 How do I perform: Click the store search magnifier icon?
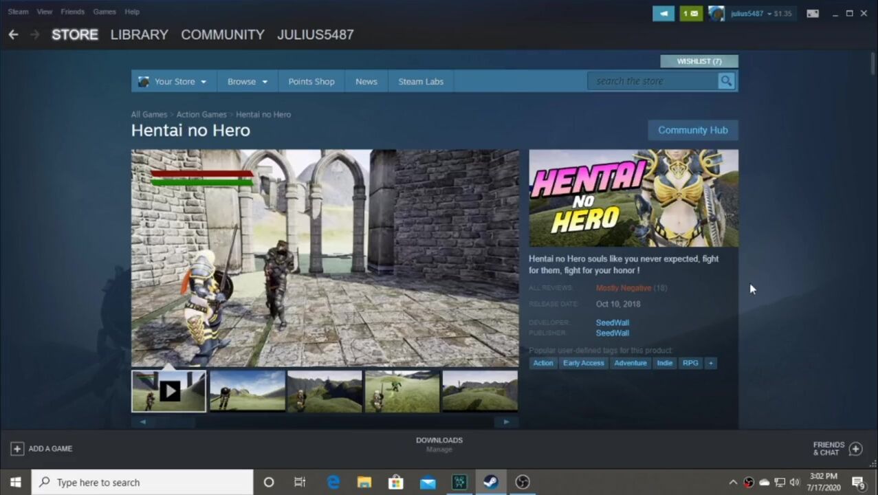click(x=726, y=81)
